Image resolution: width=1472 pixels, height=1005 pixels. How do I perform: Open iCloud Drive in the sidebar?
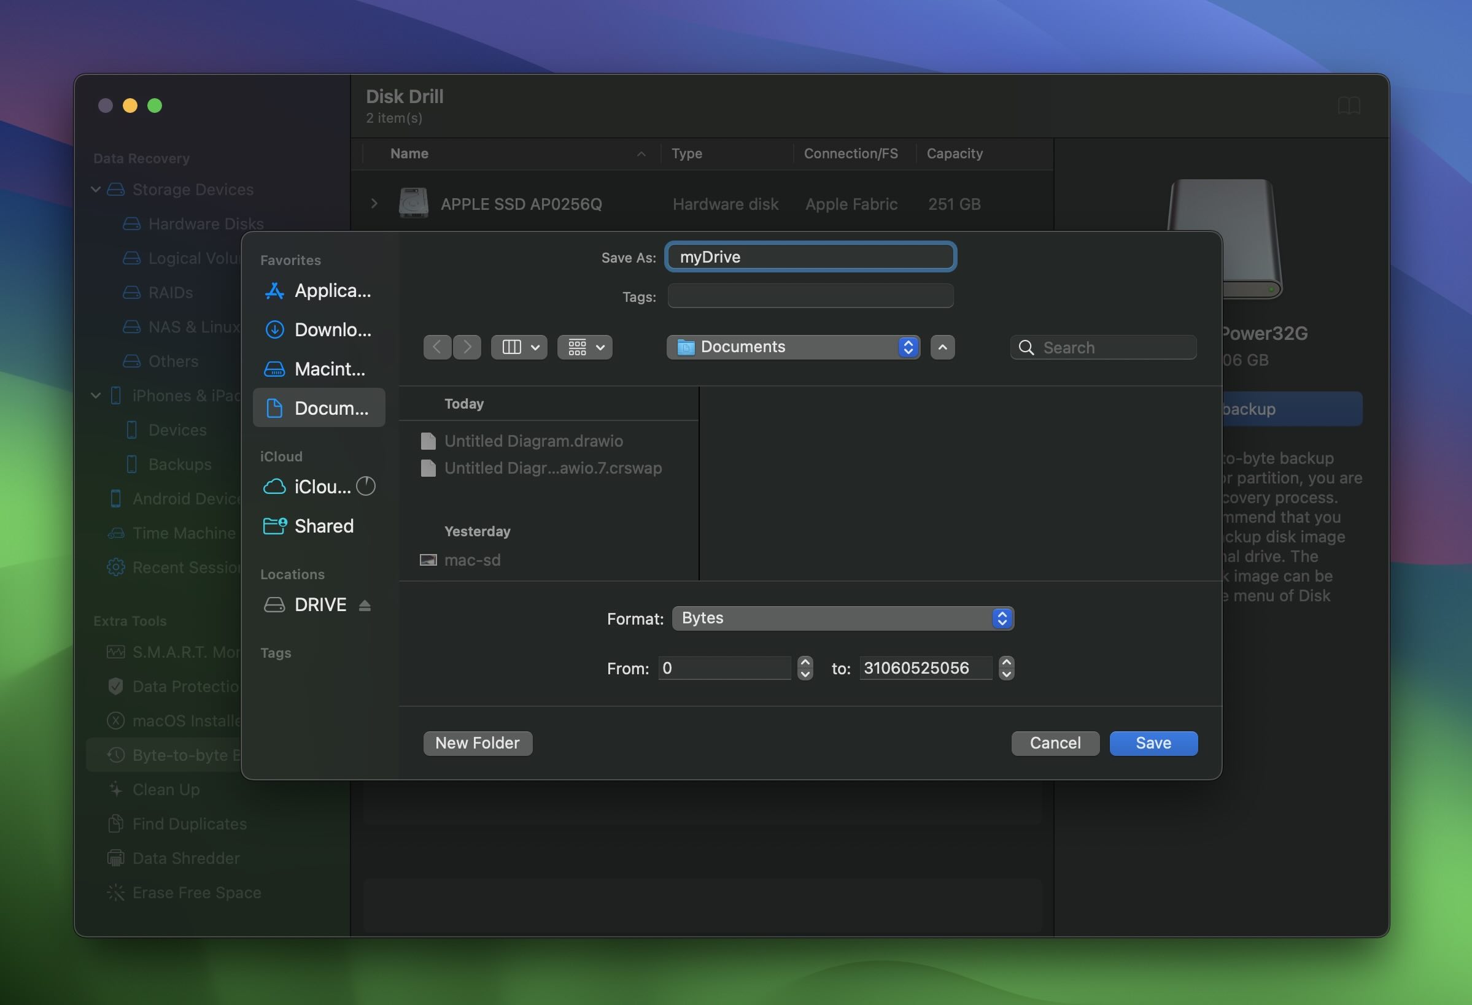(x=306, y=487)
